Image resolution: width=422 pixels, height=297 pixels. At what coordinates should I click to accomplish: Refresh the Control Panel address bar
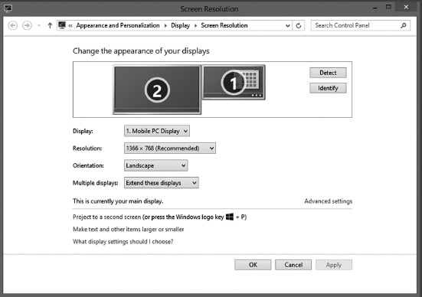pyautogui.click(x=299, y=25)
